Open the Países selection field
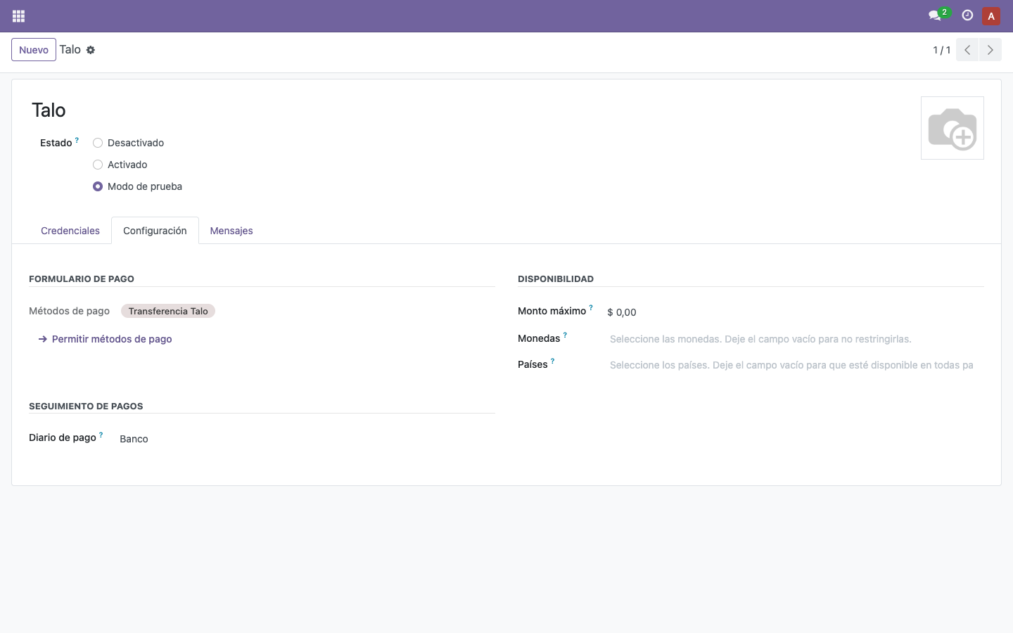 (x=795, y=365)
